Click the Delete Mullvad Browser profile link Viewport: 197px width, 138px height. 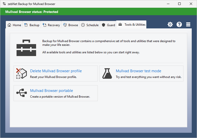pos(56,71)
